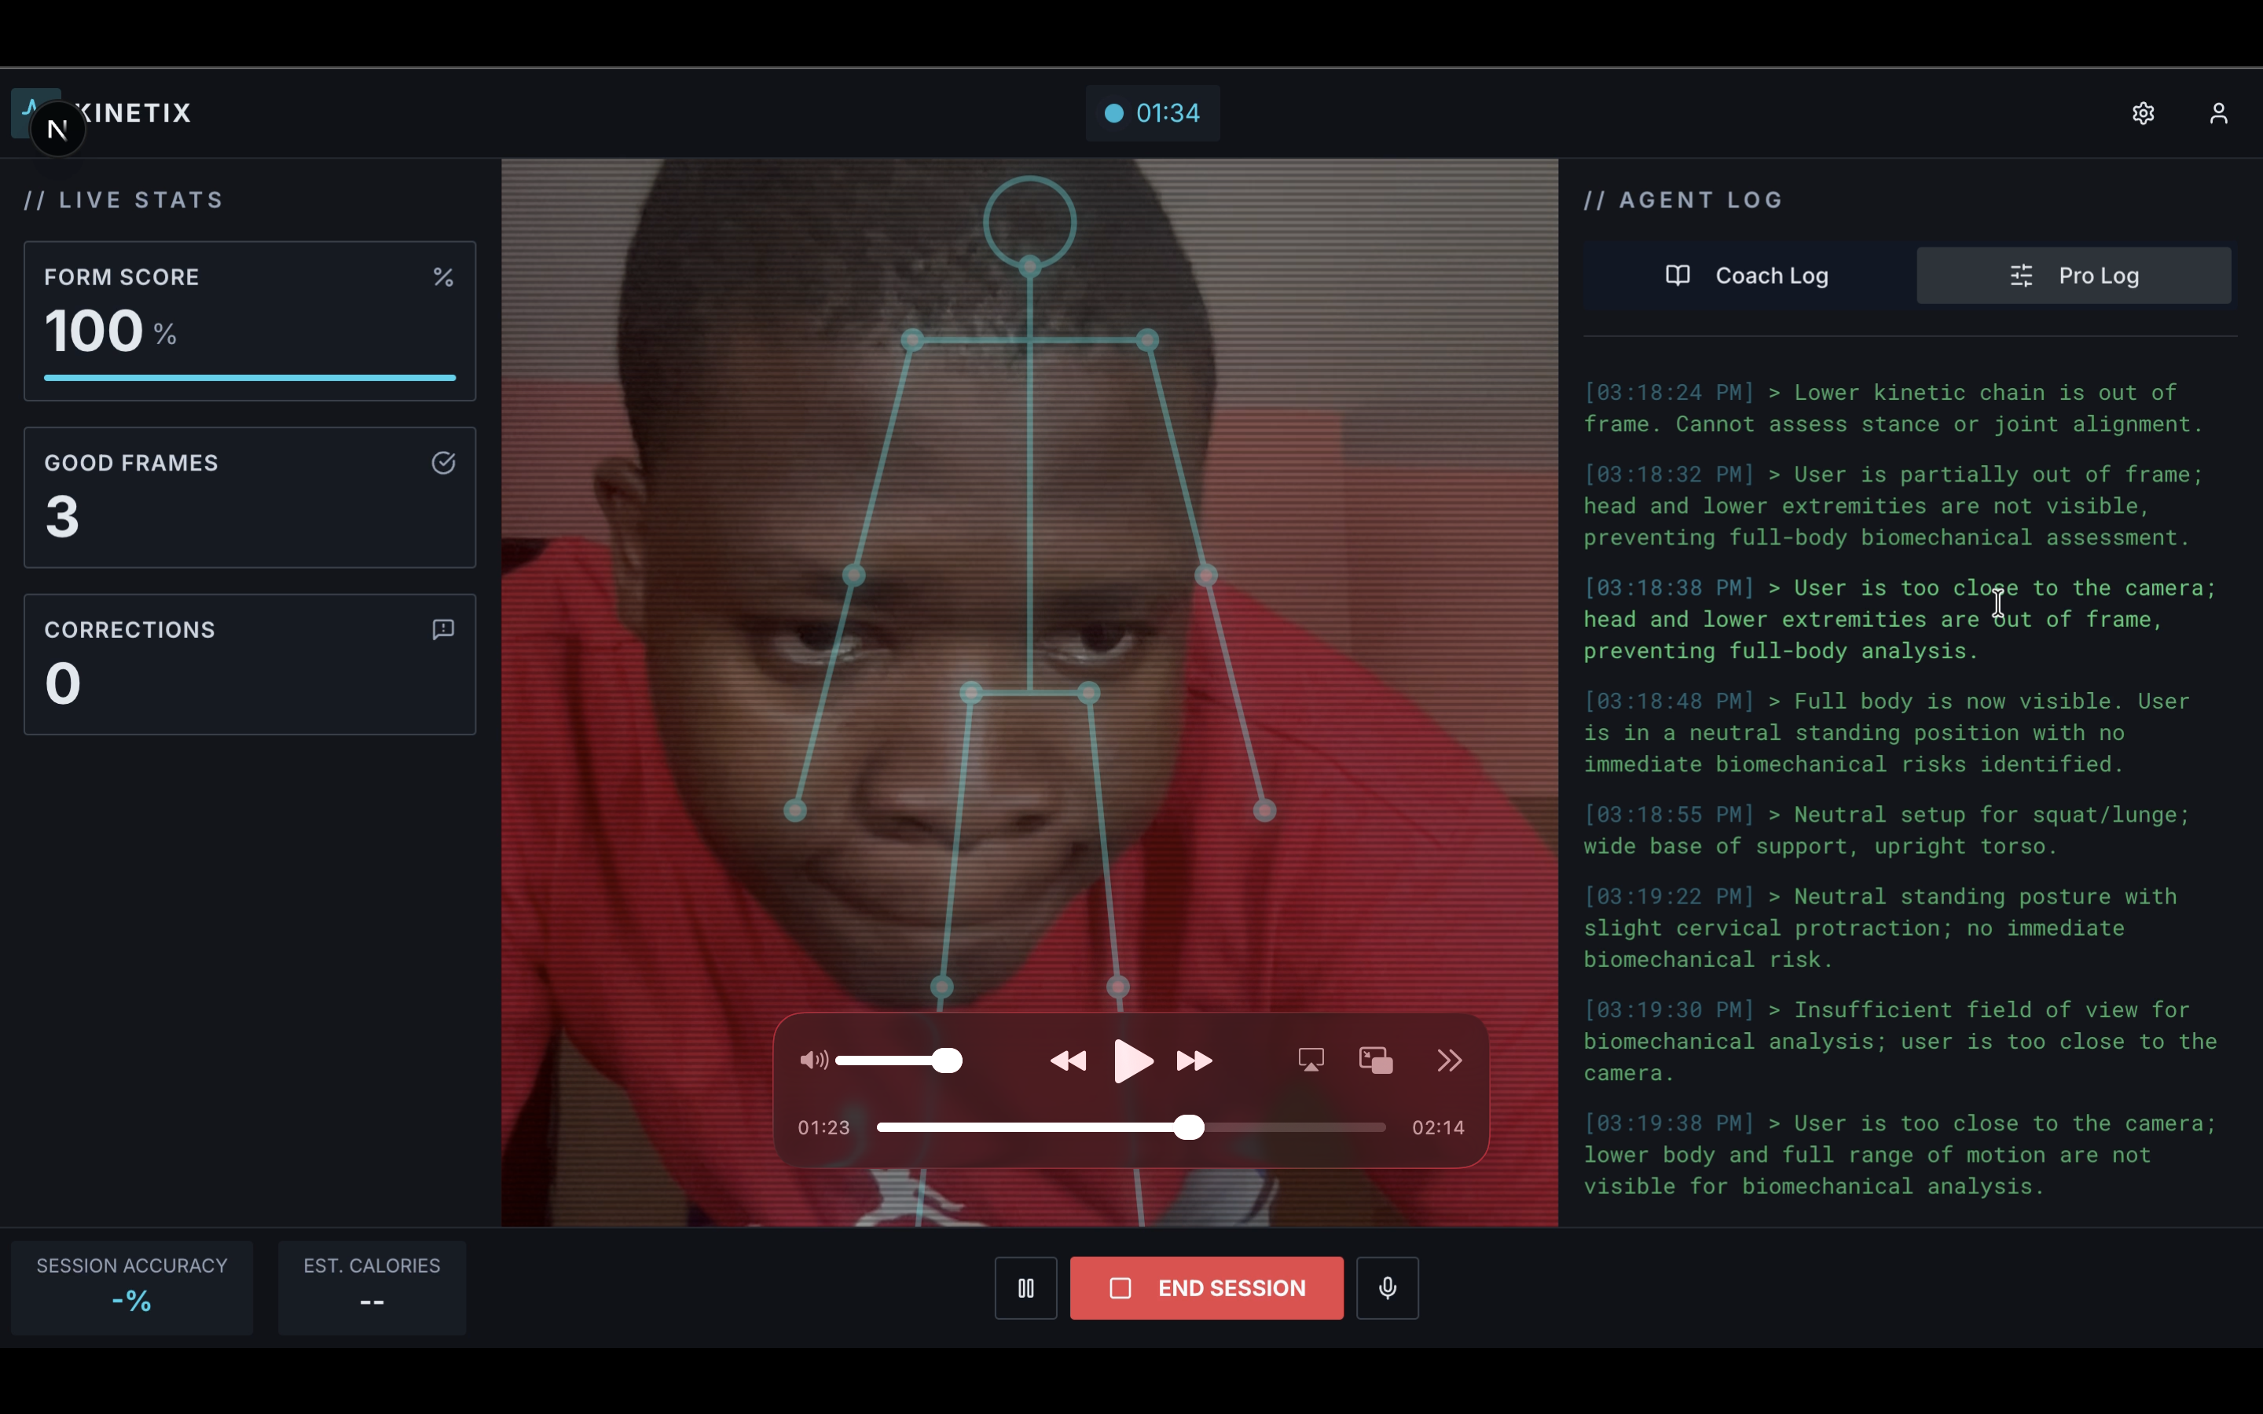Expand more video controls double chevron
Image resolution: width=2263 pixels, height=1414 pixels.
coord(1448,1060)
